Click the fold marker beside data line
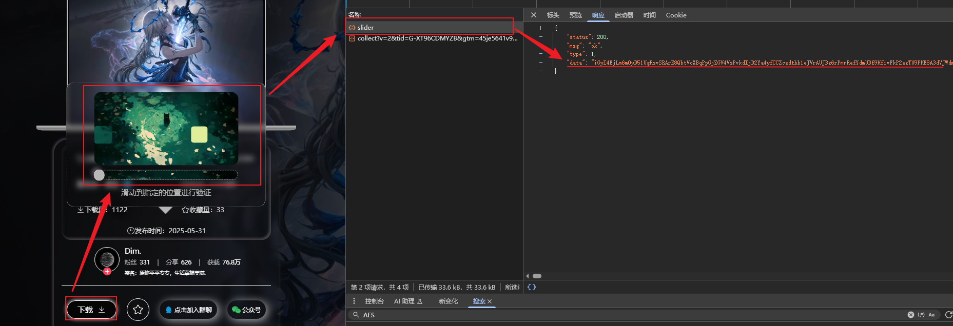This screenshot has width=953, height=326. (541, 63)
